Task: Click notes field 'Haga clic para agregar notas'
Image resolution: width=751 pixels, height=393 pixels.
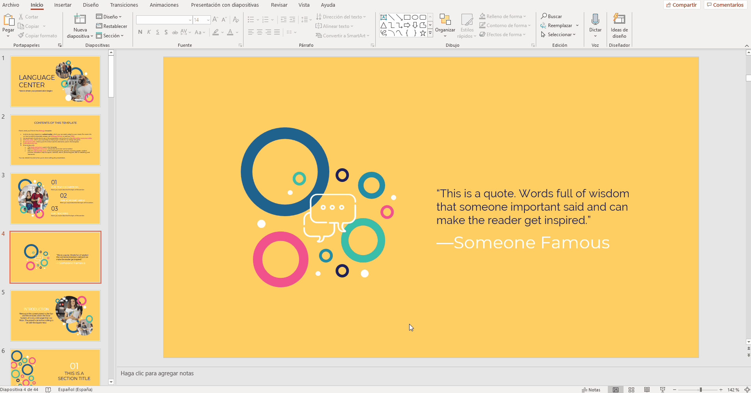Action: tap(434, 373)
